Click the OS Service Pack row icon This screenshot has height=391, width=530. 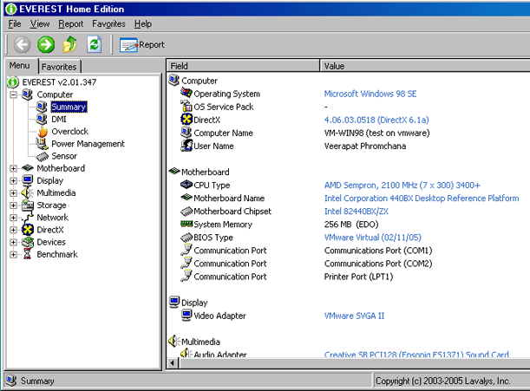coord(186,106)
